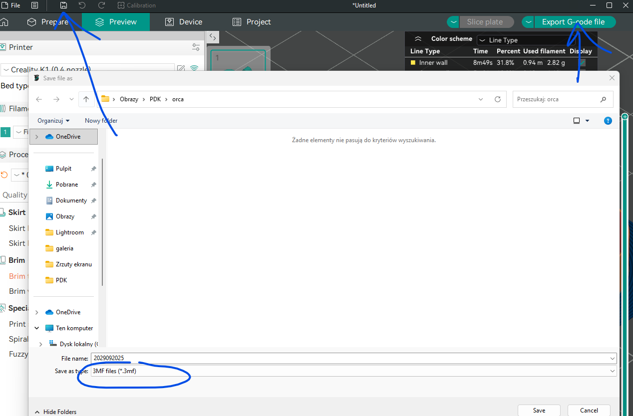The width and height of the screenshot is (633, 416).
Task: Switch to the Device tab
Action: pyautogui.click(x=184, y=22)
